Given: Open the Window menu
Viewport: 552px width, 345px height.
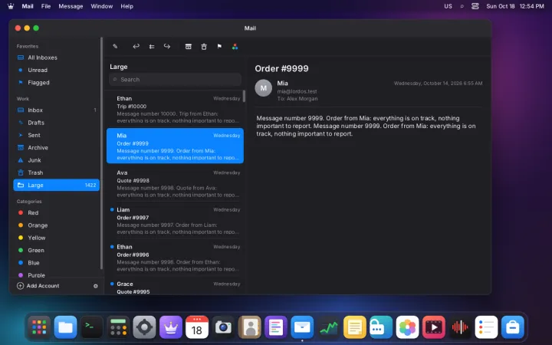Looking at the screenshot, I should pyautogui.click(x=102, y=6).
